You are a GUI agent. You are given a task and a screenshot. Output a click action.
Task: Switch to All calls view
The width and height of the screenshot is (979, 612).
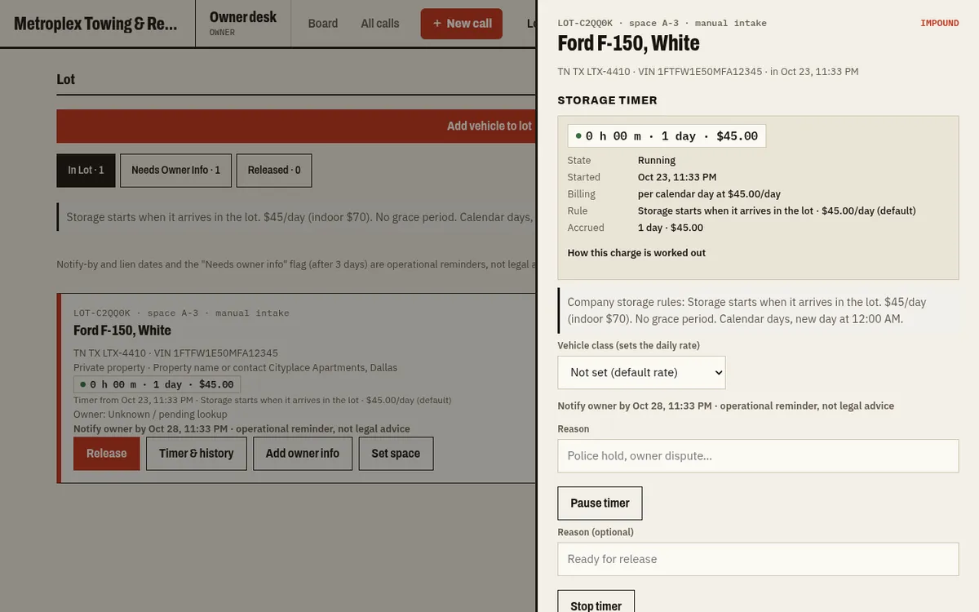point(380,24)
